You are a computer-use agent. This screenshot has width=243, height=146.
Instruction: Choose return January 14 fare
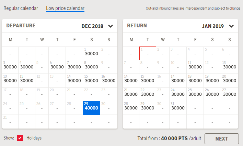[x=131, y=81]
